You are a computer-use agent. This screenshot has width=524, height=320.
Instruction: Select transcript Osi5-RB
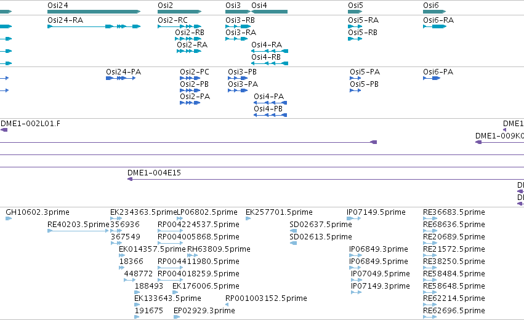355,39
